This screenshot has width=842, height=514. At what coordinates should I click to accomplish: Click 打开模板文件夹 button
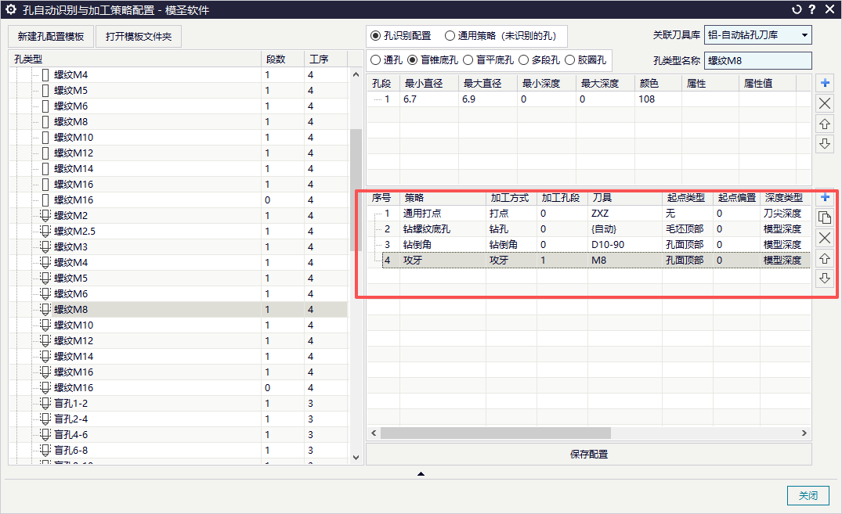139,37
